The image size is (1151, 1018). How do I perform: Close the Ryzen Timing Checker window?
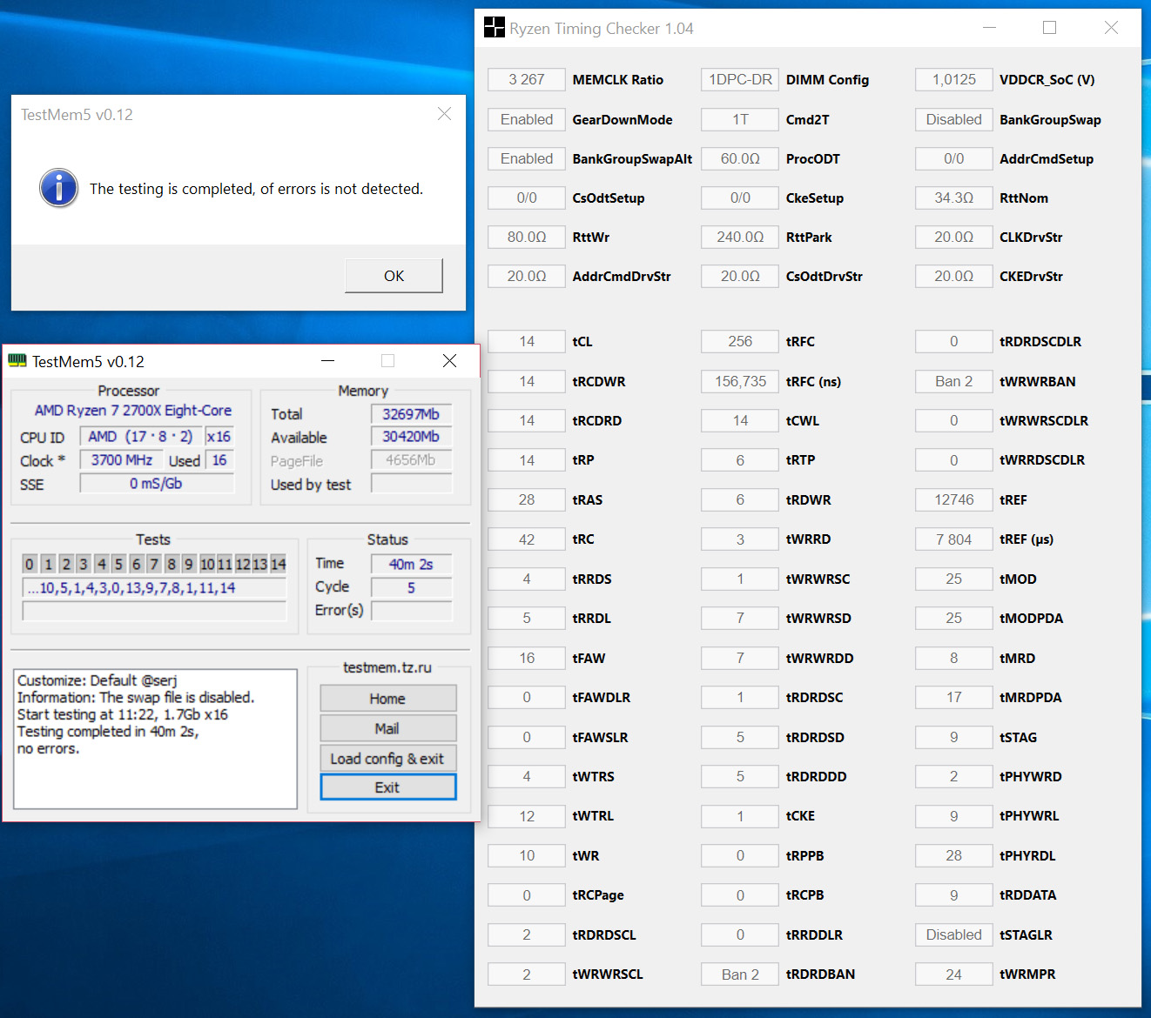click(x=1111, y=28)
